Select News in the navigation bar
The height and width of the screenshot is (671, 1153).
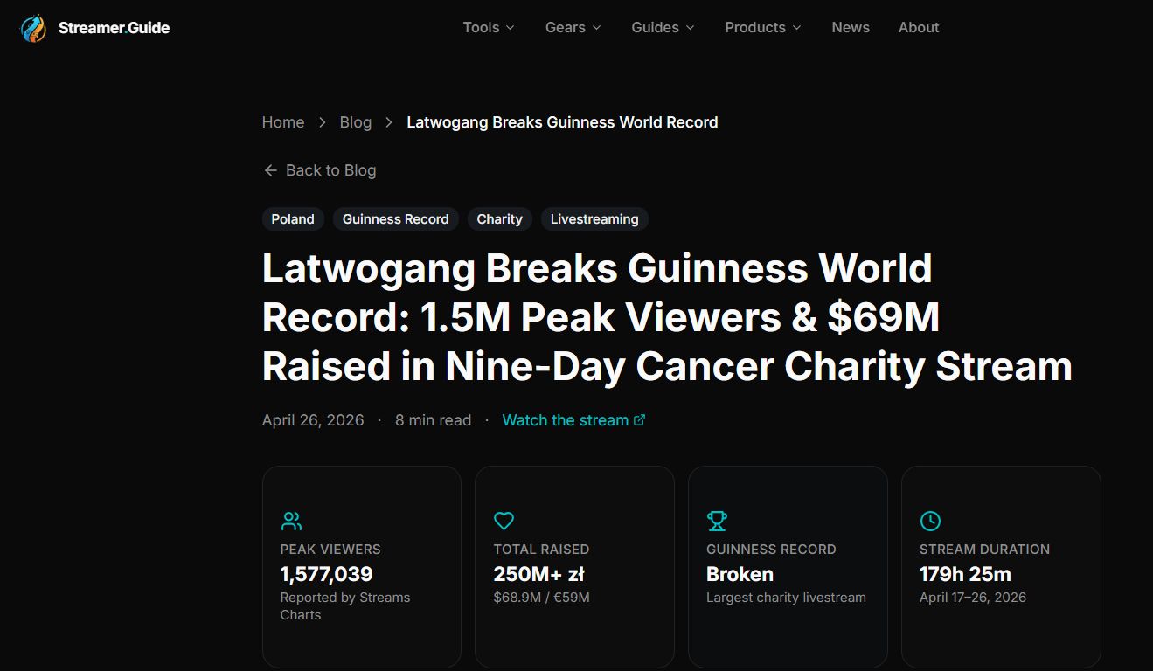tap(850, 27)
